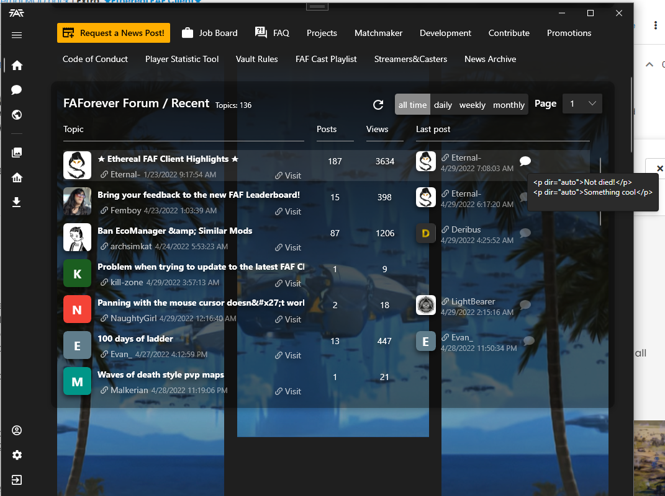Select the daily filter
This screenshot has height=496, width=665.
[x=443, y=105]
